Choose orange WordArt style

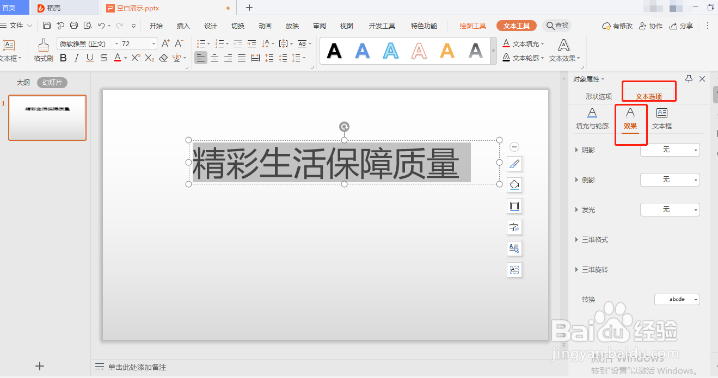447,51
